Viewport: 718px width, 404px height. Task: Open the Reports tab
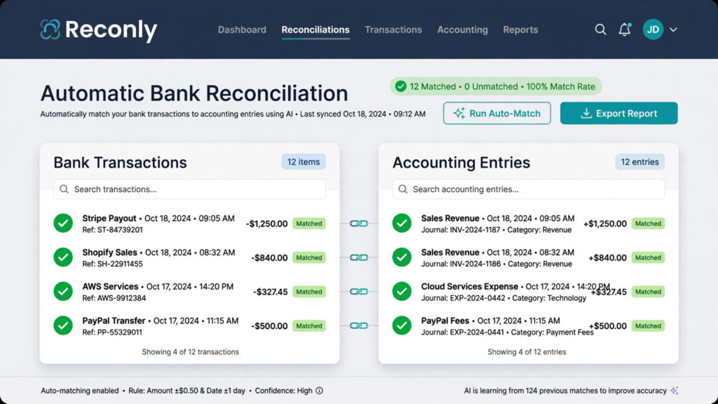tap(520, 29)
